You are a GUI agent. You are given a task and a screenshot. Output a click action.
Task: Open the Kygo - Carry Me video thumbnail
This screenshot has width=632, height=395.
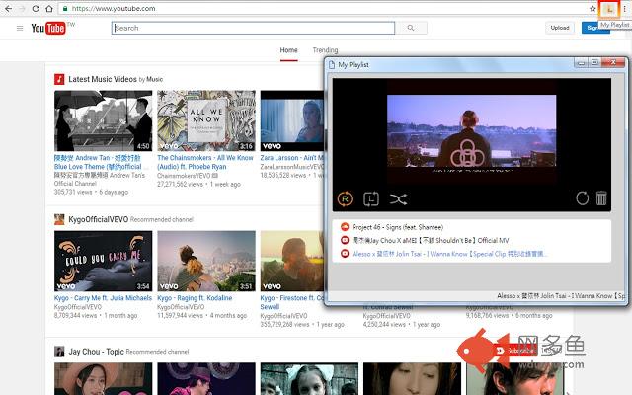point(89,261)
